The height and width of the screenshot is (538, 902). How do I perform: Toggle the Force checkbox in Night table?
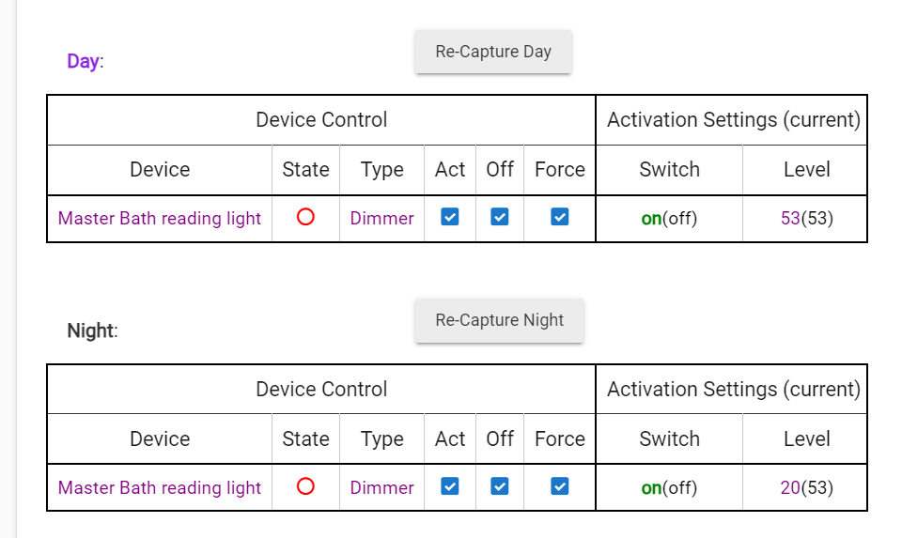point(560,486)
